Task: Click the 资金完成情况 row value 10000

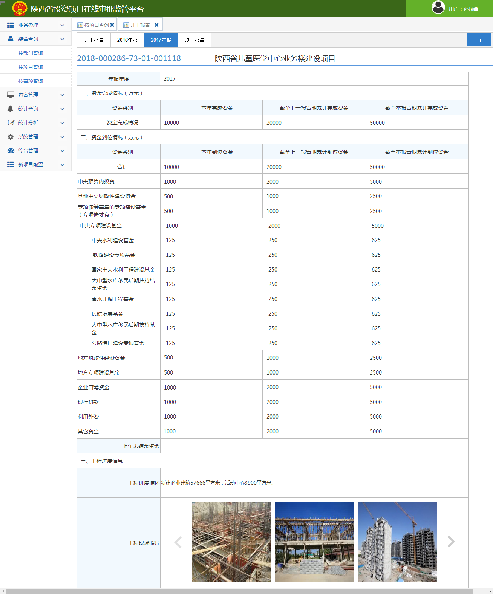Action: [x=171, y=123]
